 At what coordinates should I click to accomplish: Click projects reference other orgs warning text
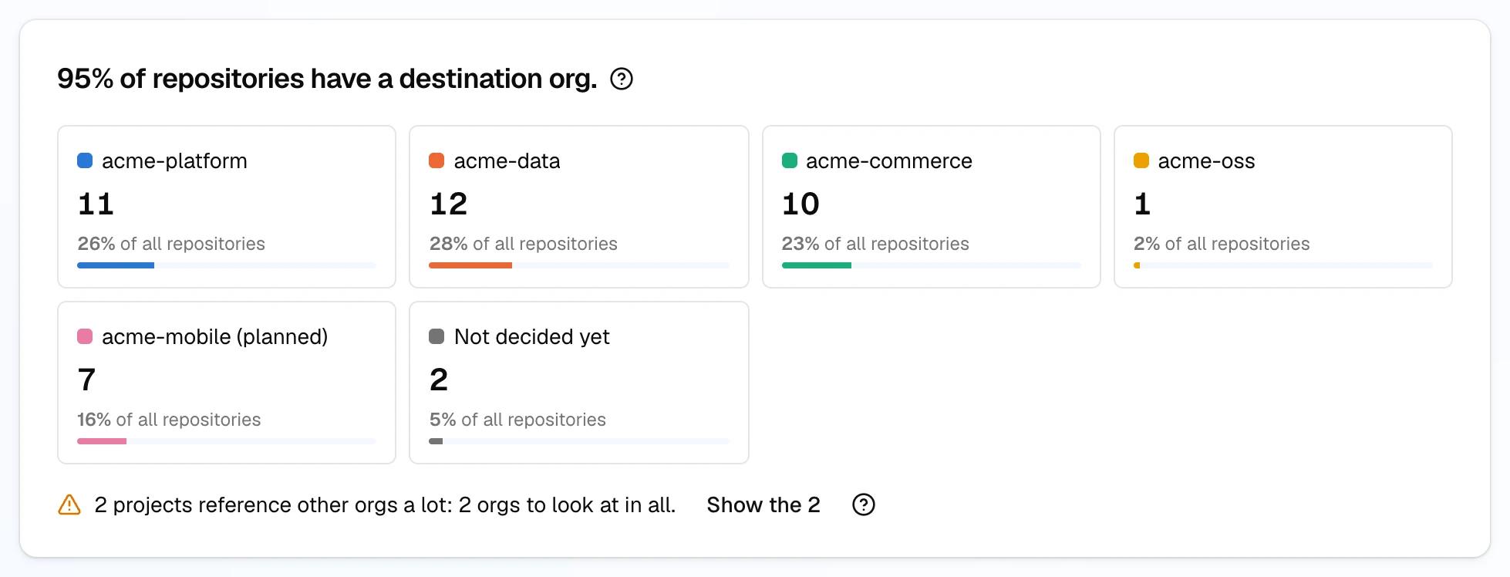click(385, 504)
